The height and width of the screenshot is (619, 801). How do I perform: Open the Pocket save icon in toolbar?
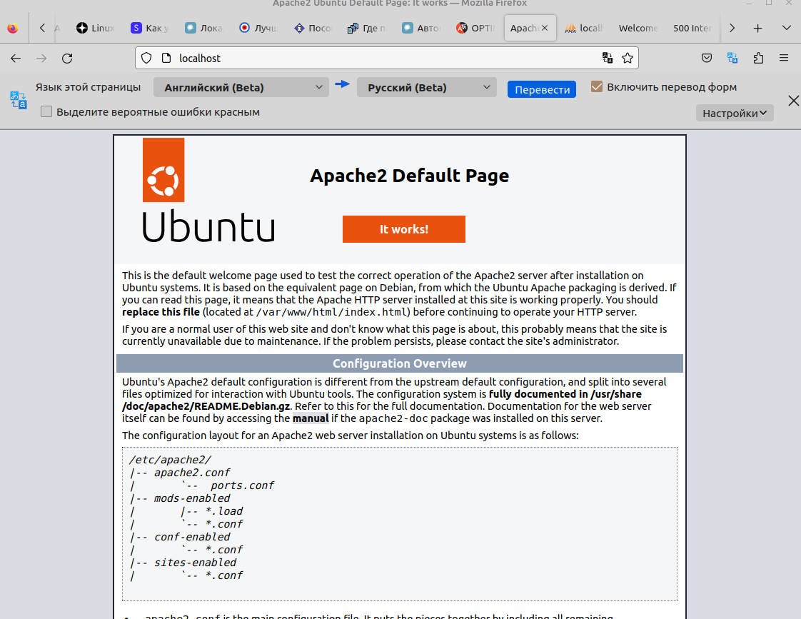point(707,59)
